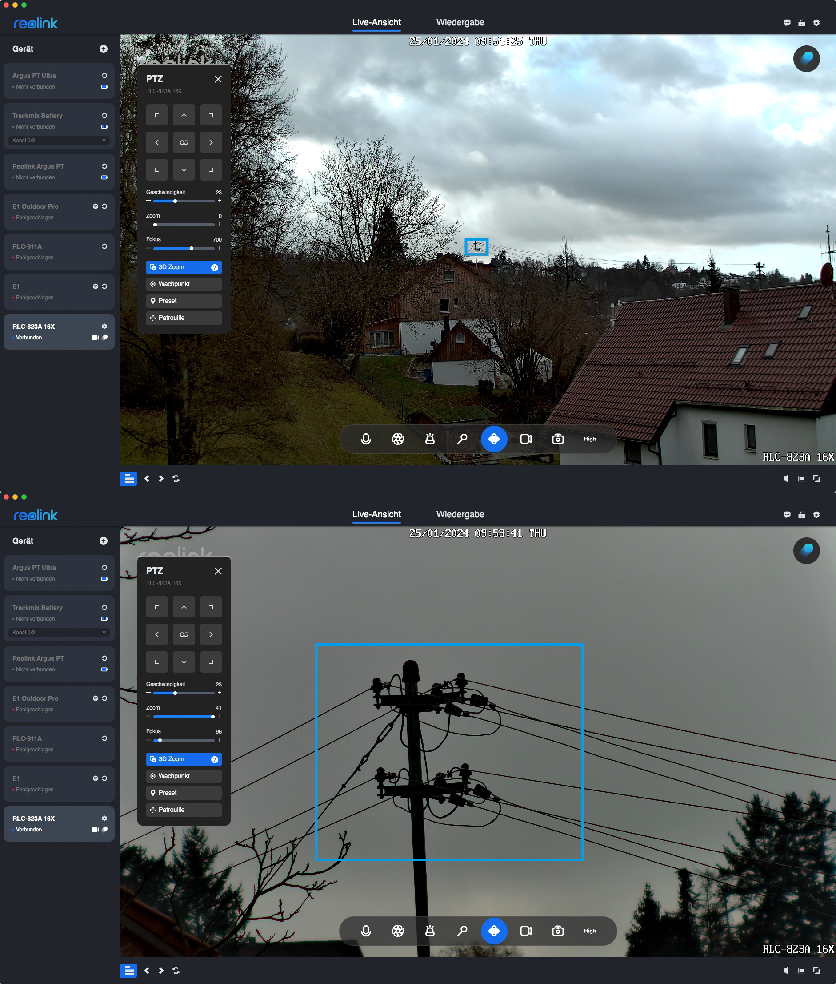
Task: Click the microphone talk icon in the upper window
Action: point(365,439)
